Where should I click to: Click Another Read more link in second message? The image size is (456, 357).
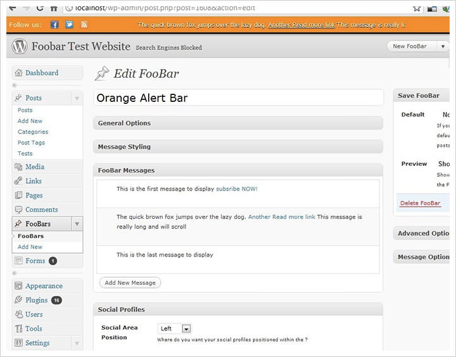(x=281, y=217)
